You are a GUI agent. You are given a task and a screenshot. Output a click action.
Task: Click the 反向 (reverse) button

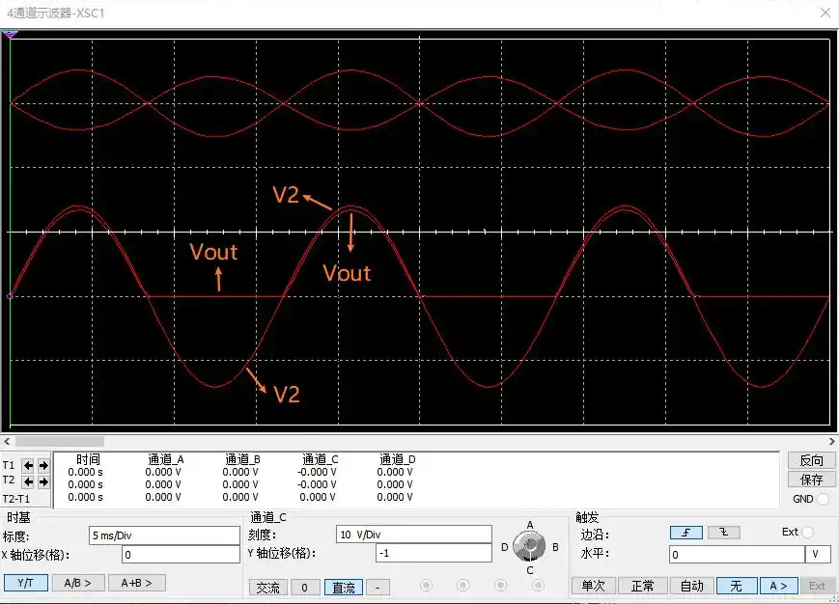pos(811,460)
